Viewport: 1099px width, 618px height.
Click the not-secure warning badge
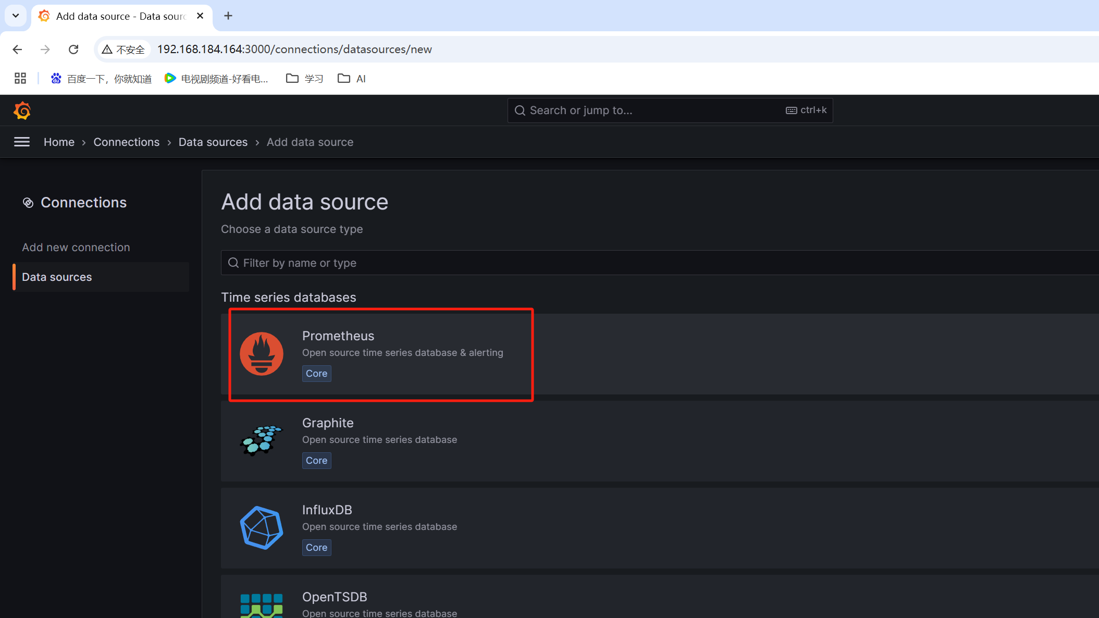tap(124, 50)
